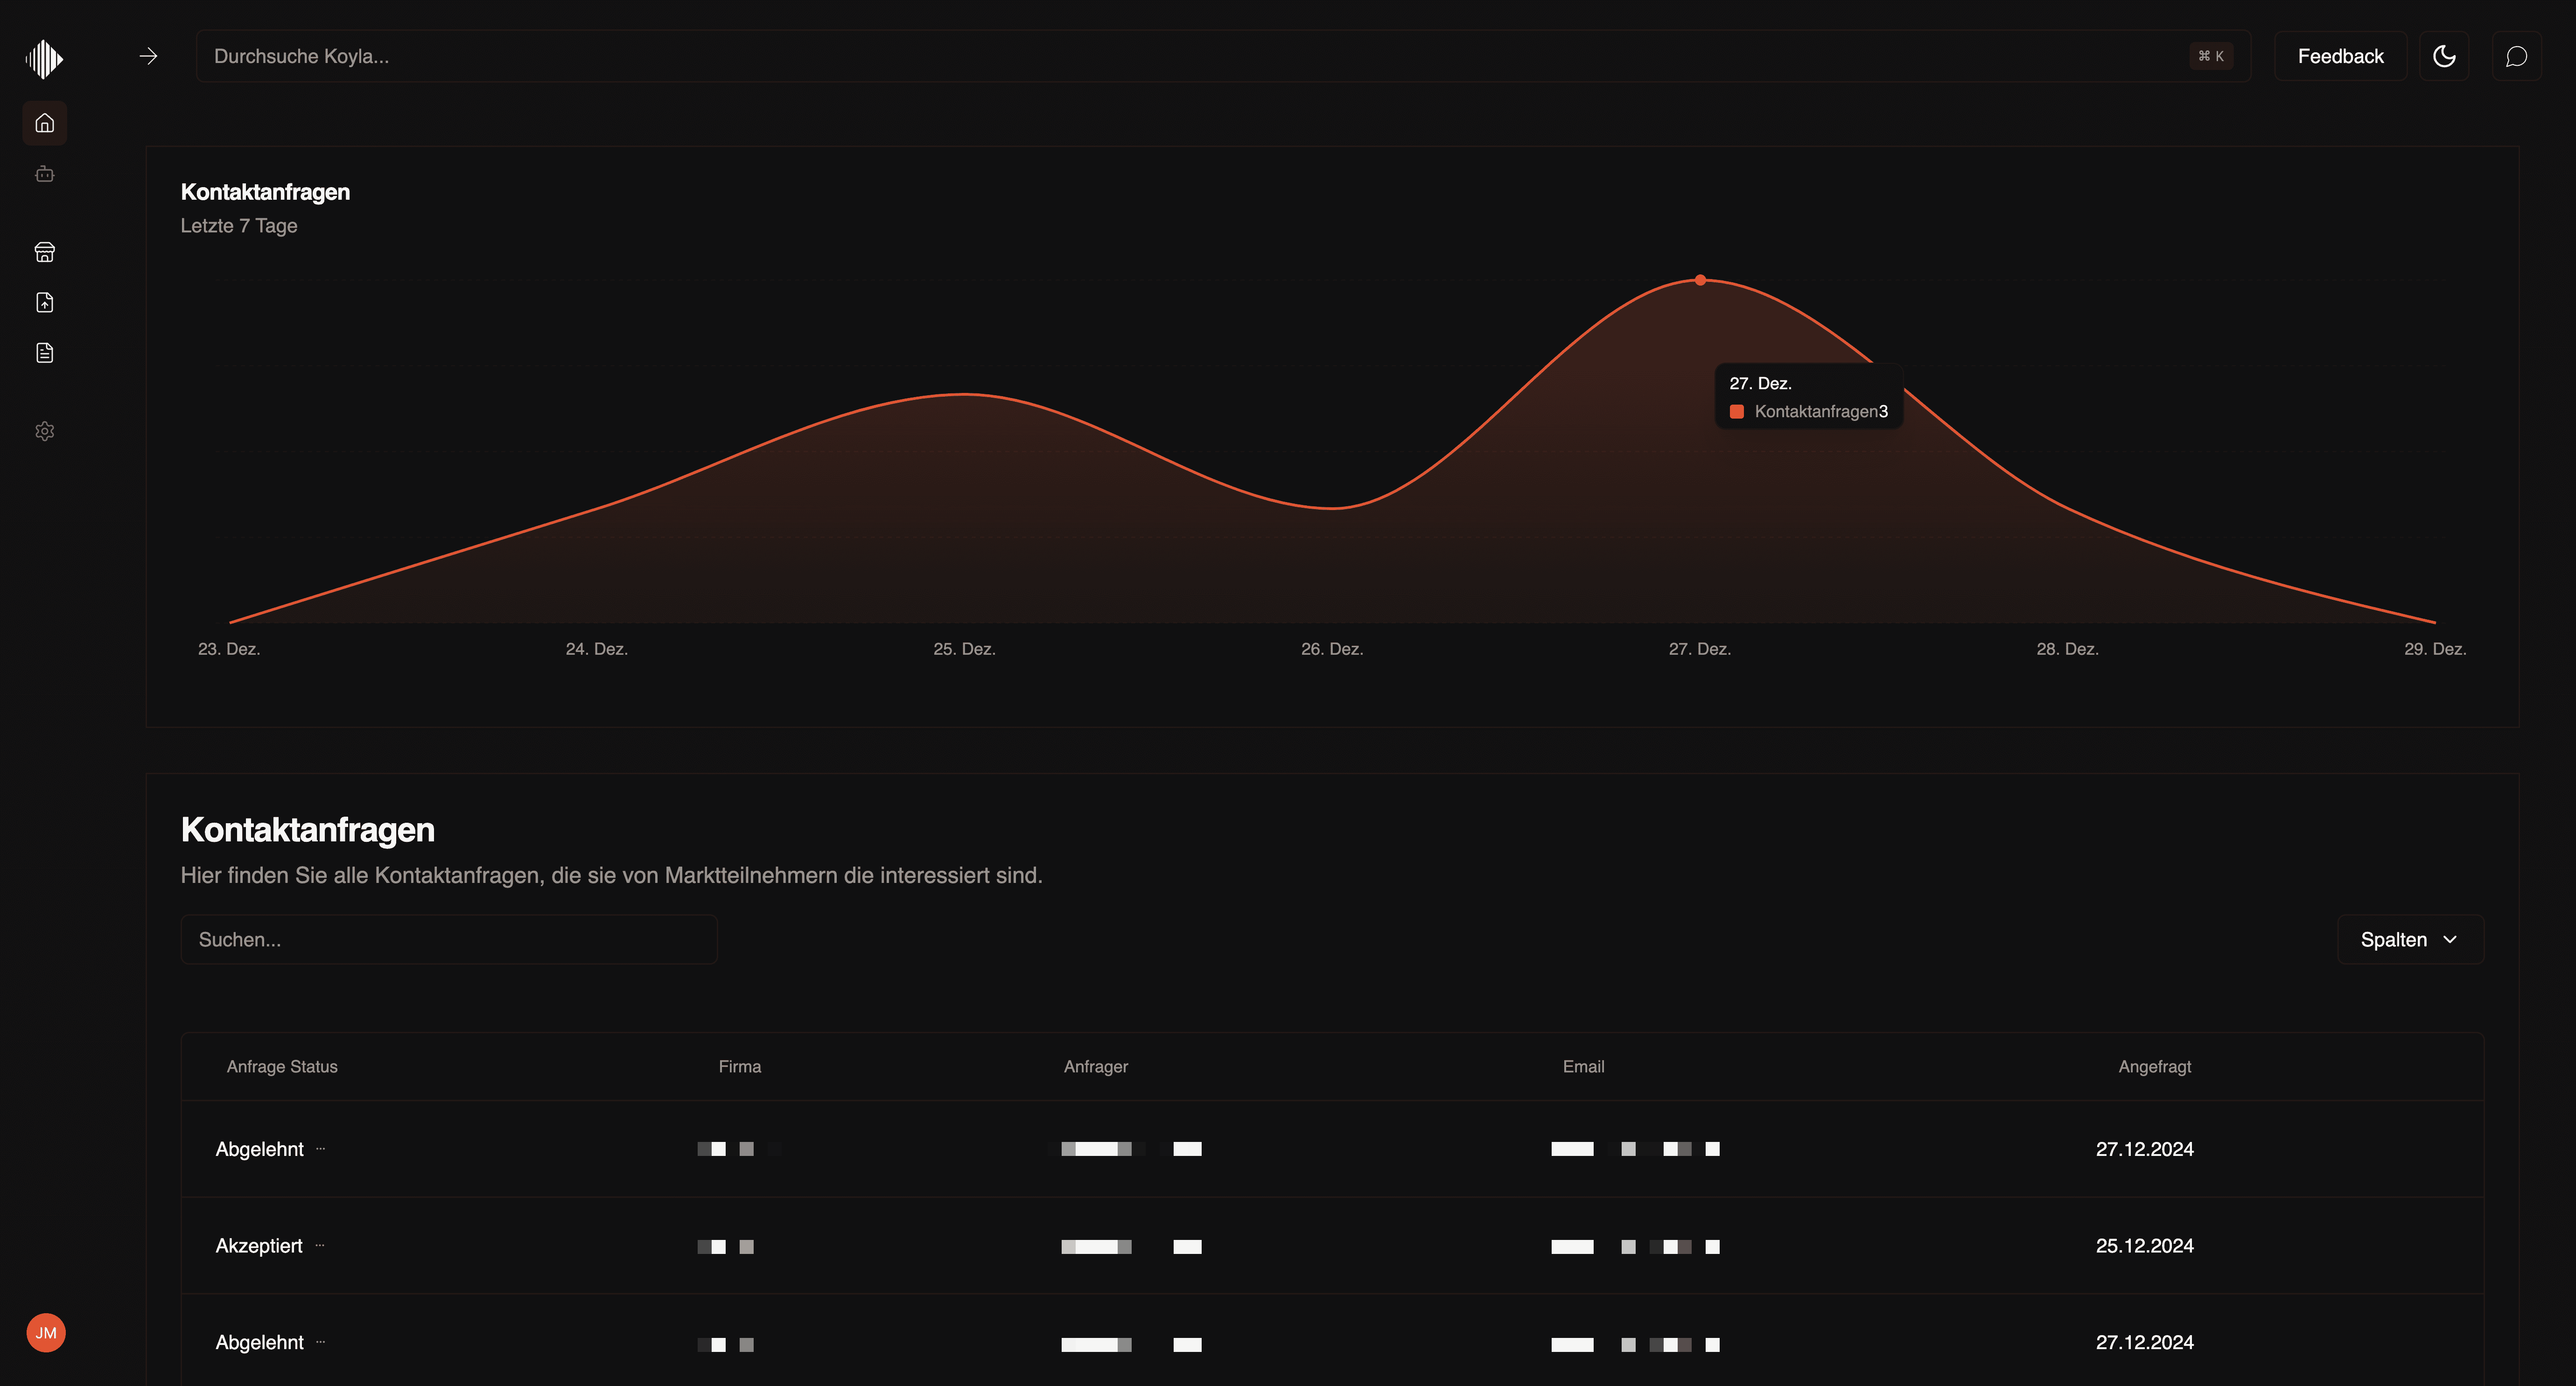Sort the table by Angefragt column
The image size is (2576, 1386).
pos(2153,1067)
